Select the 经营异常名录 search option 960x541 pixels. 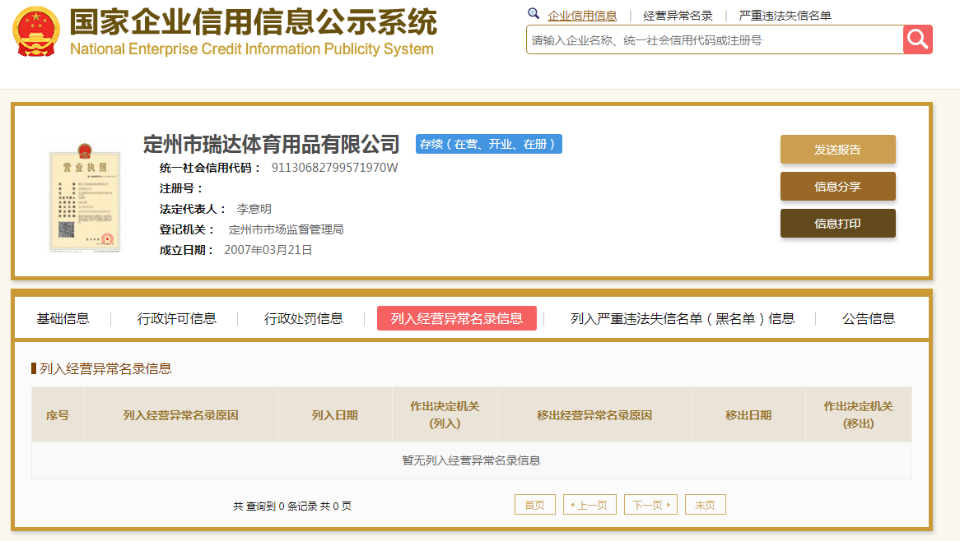pyautogui.click(x=678, y=16)
